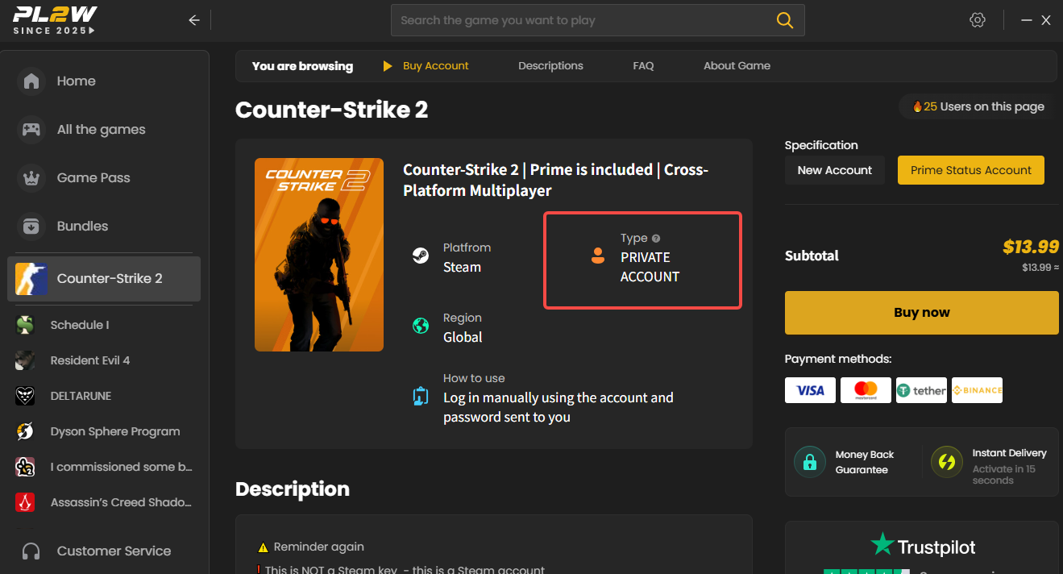Click the Steam platform icon
Screen dimensions: 1063x574
click(x=420, y=256)
